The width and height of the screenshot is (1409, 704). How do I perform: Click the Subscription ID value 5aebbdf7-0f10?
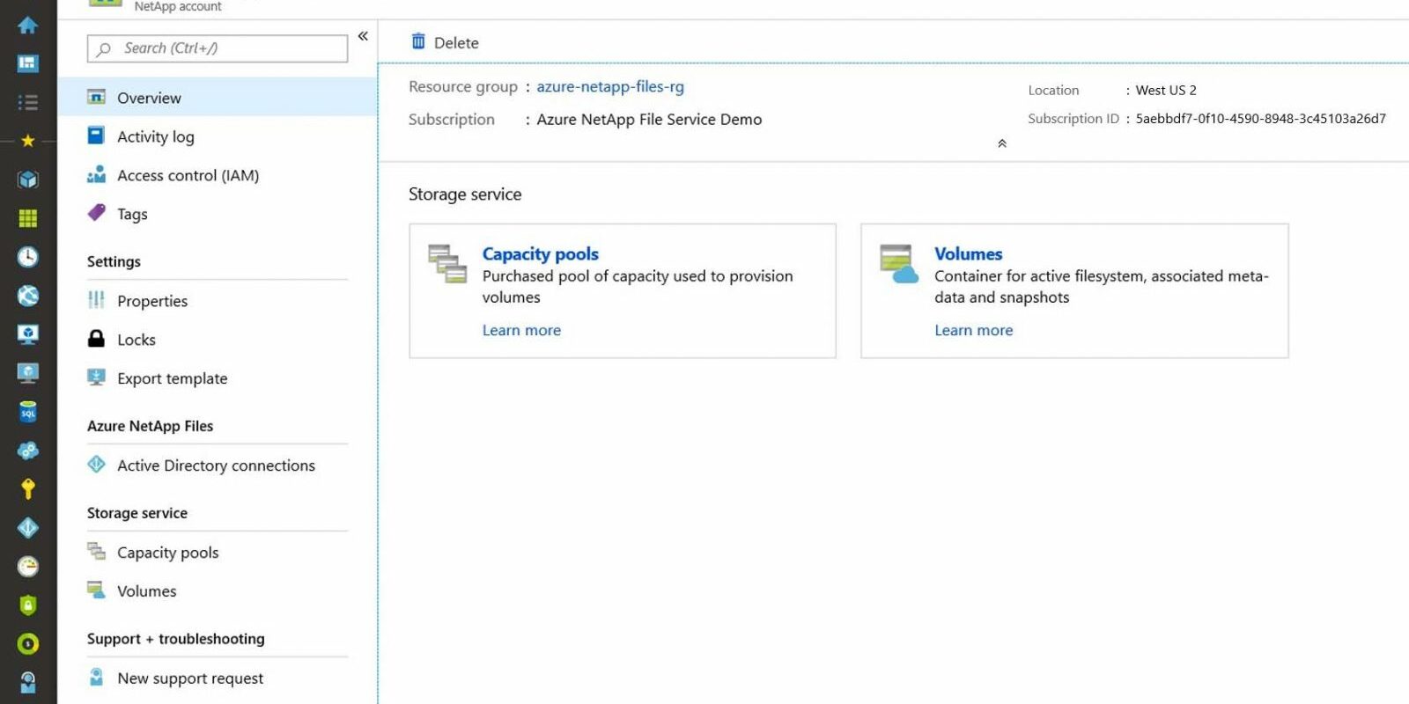click(1260, 118)
